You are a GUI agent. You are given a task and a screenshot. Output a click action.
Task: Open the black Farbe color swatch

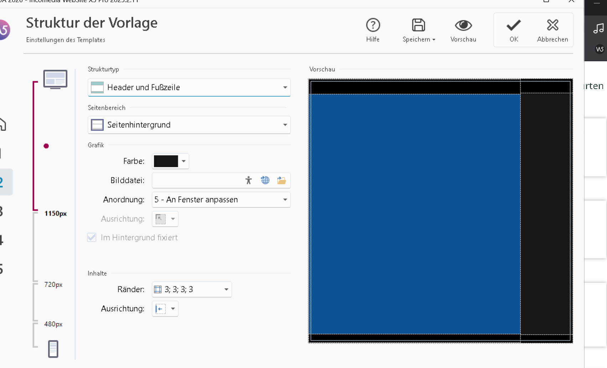[x=166, y=161]
